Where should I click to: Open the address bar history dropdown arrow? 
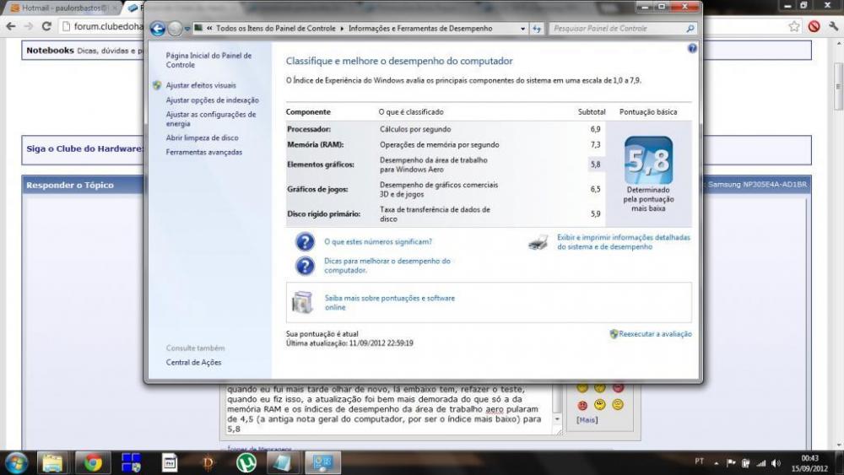(x=521, y=29)
